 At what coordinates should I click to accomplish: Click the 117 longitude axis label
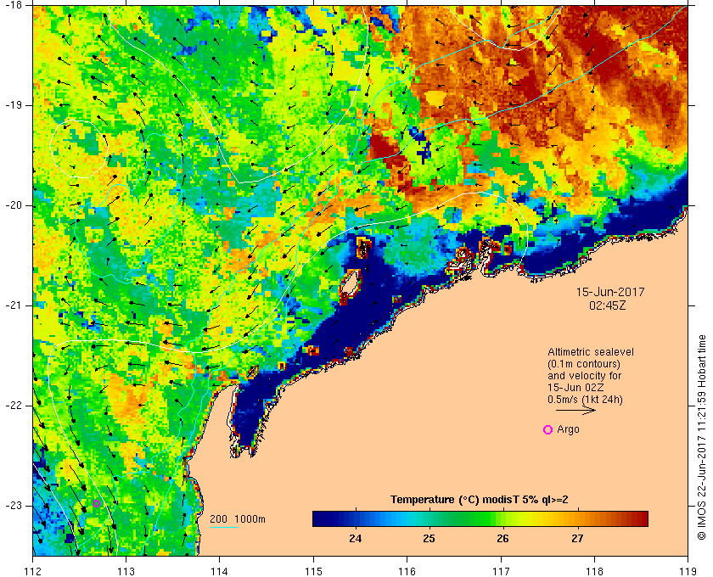point(501,571)
